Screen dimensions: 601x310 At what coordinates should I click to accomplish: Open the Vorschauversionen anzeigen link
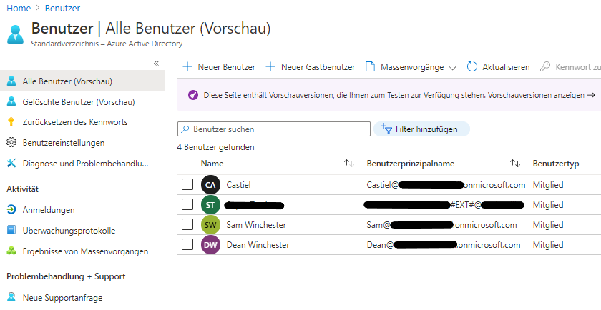(536, 95)
